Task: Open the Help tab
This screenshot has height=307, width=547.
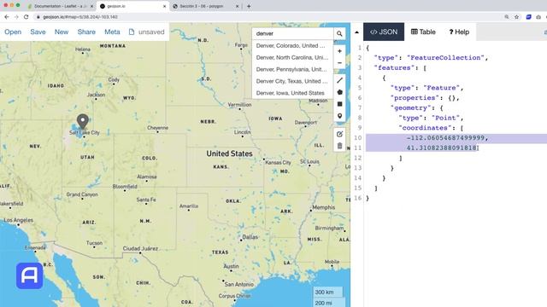Action: coord(459,32)
